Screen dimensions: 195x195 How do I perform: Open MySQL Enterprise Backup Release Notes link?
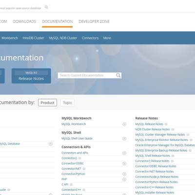[161, 150]
